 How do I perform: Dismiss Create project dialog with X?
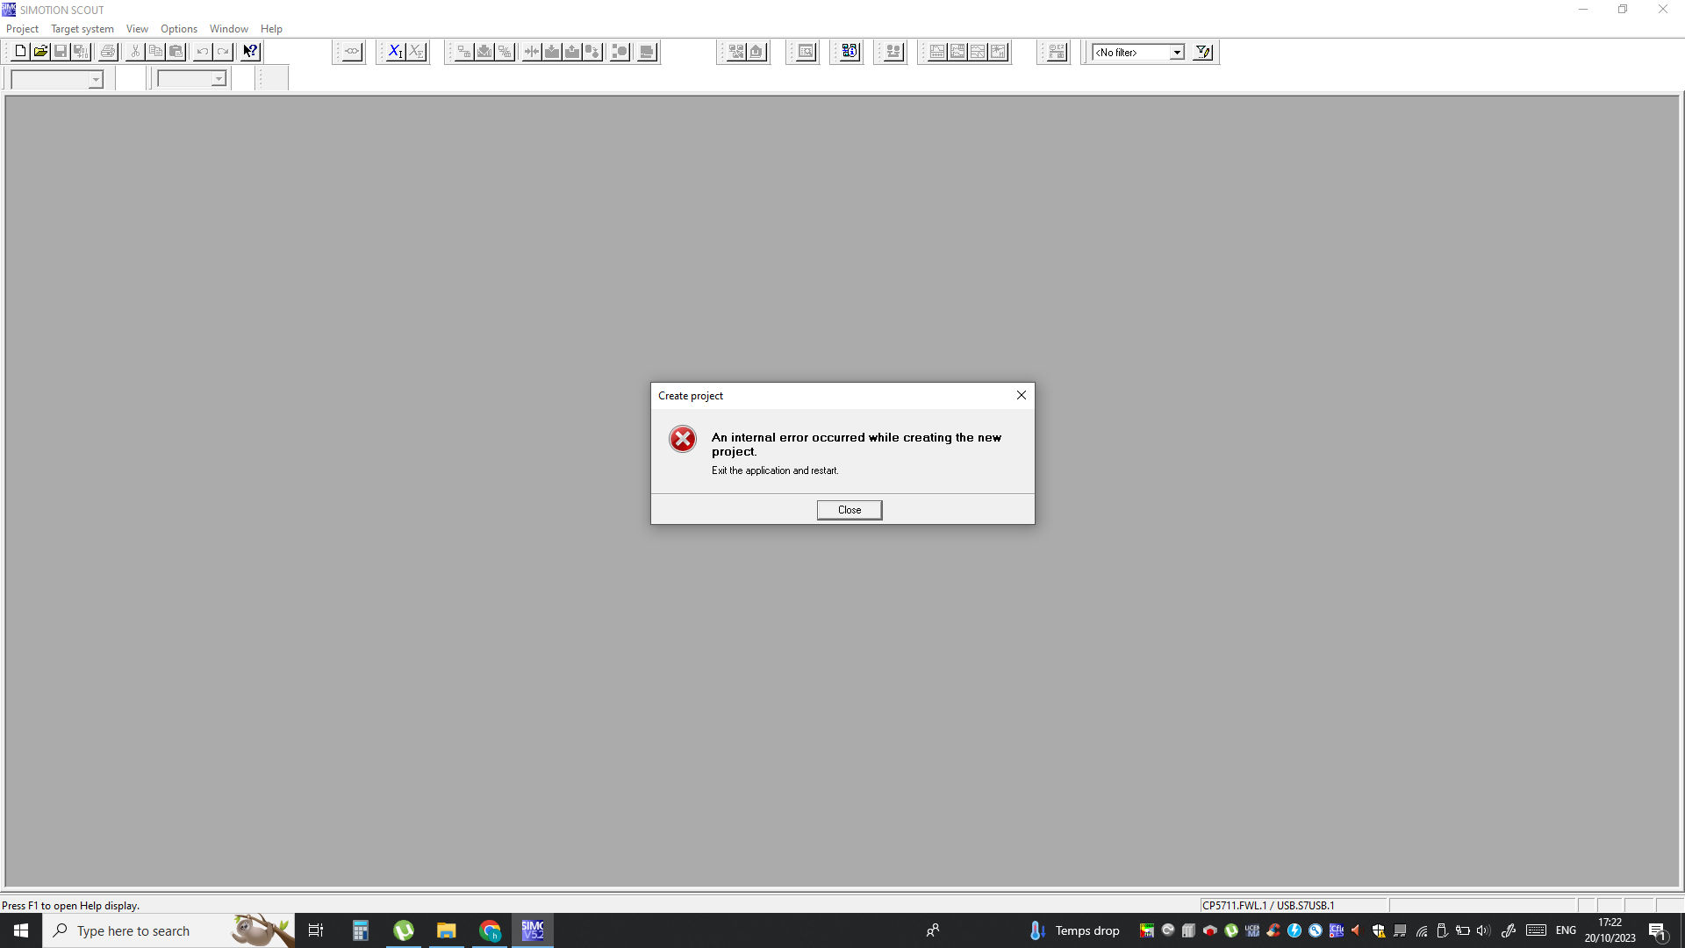tap(1021, 396)
